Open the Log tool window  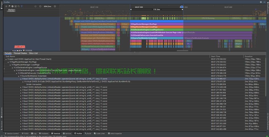pos(34,133)
